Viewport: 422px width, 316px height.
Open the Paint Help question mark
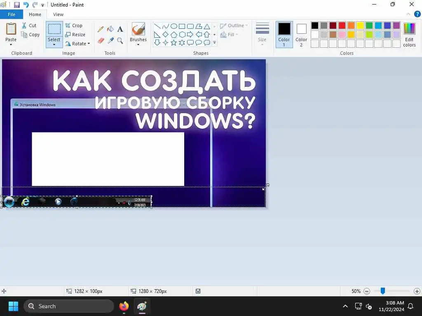417,14
